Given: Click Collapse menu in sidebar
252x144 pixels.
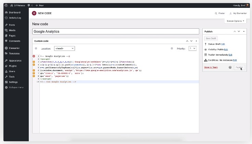Looking at the screenshot, I should pos(16,87).
